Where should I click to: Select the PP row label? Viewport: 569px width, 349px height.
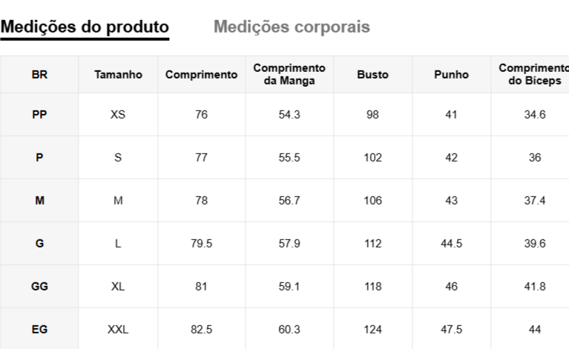[x=39, y=115]
